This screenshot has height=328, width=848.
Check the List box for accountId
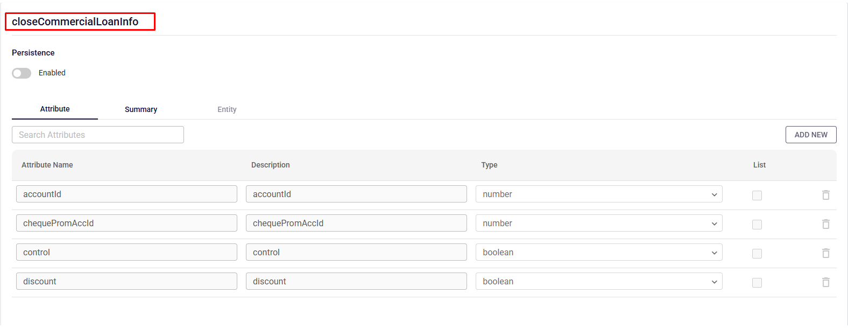tap(757, 196)
